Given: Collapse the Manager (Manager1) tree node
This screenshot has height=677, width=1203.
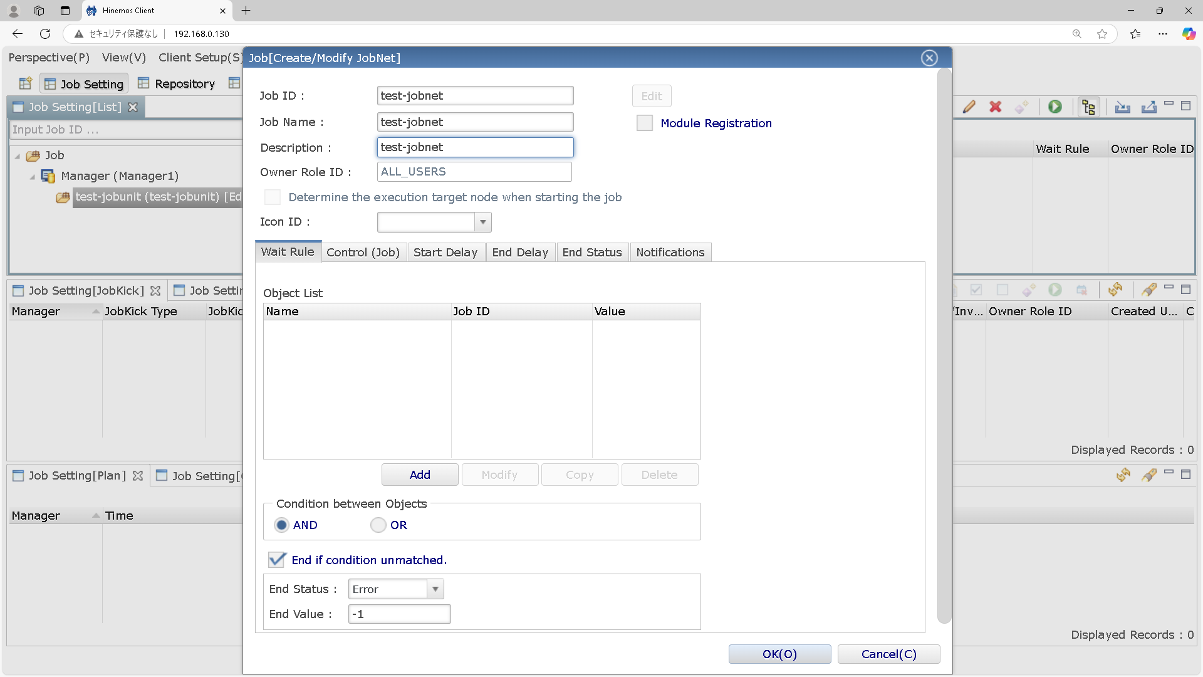Looking at the screenshot, I should click(32, 177).
